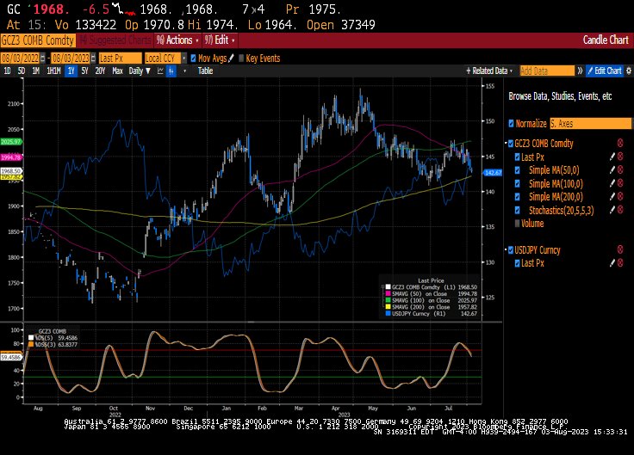Open the Table view
This screenshot has height=455, width=634.
coord(205,71)
